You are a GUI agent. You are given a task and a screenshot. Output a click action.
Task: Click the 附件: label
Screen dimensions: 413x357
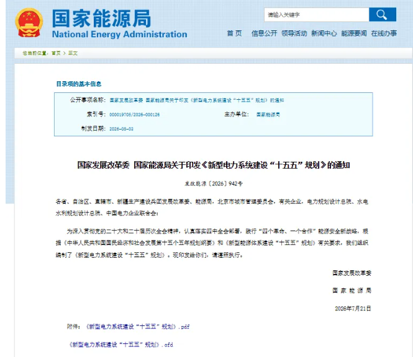pyautogui.click(x=73, y=327)
